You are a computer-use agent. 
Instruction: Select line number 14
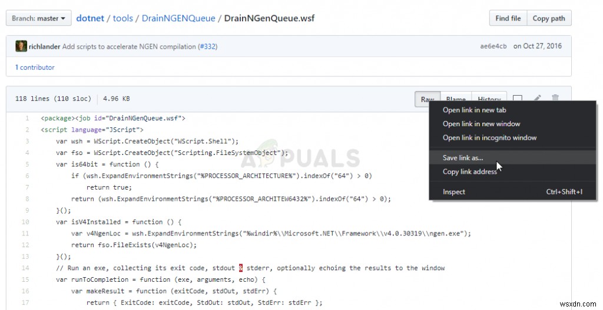tap(25, 268)
